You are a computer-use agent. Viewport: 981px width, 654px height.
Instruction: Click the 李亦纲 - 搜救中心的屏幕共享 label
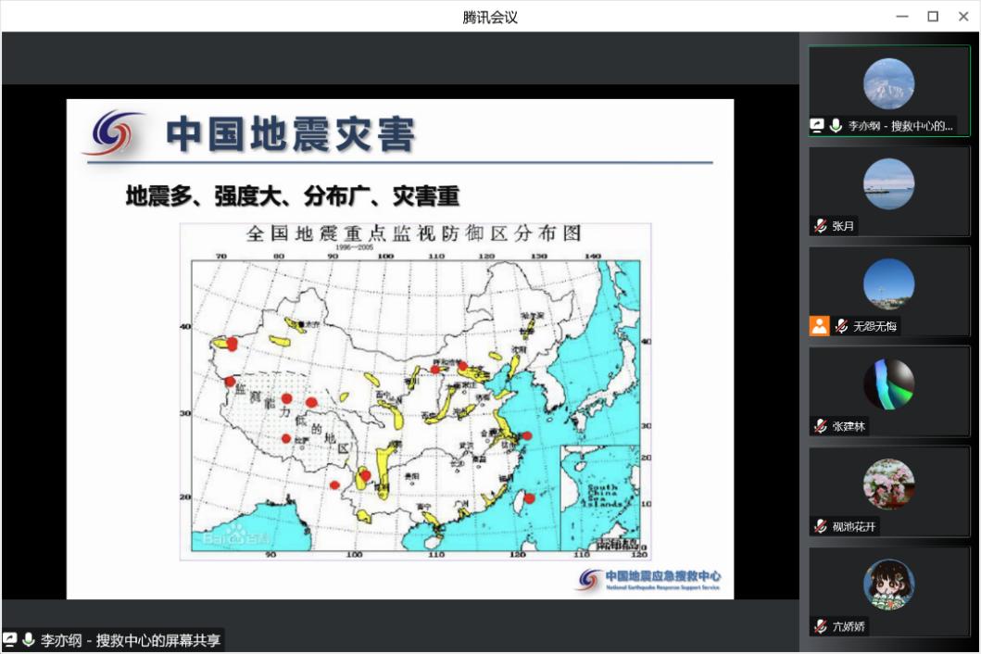130,640
